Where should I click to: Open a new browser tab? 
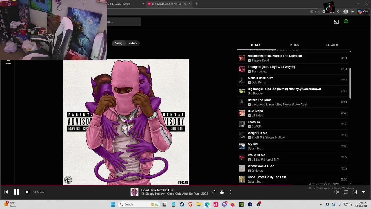(x=197, y=4)
